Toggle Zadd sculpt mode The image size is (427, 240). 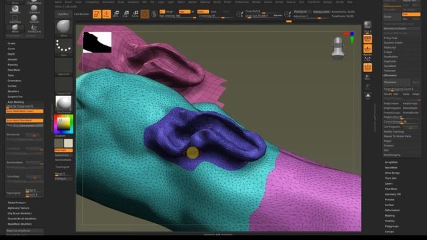(203, 12)
